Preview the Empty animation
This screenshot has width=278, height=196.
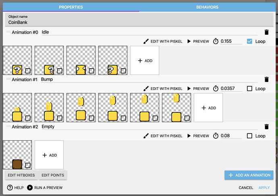(x=198, y=136)
